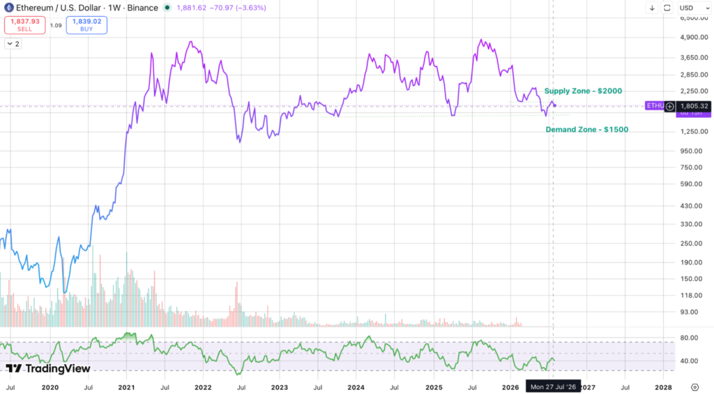Click the BUY 1,839.02 button
Image resolution: width=714 pixels, height=394 pixels.
pos(86,25)
